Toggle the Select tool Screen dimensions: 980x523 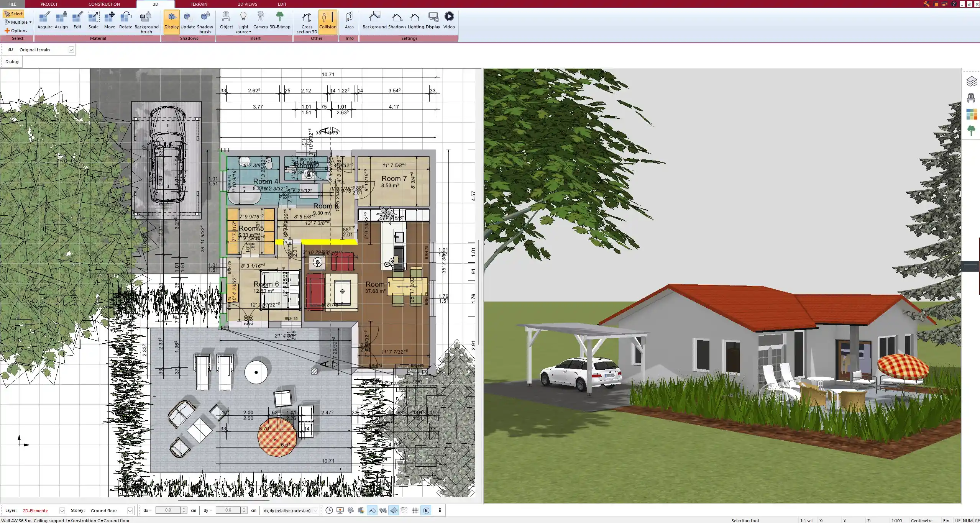[14, 14]
